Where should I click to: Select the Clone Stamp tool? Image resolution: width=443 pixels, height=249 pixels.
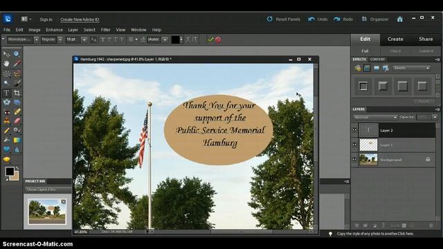[x=6, y=121]
